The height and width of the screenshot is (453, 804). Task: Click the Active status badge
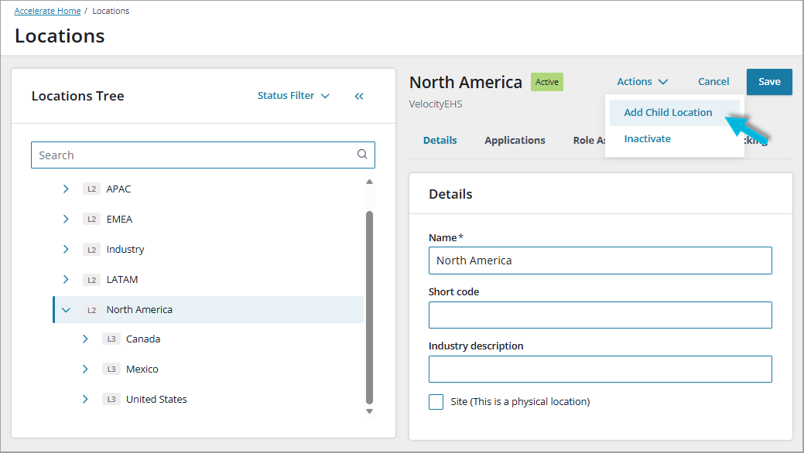[546, 82]
